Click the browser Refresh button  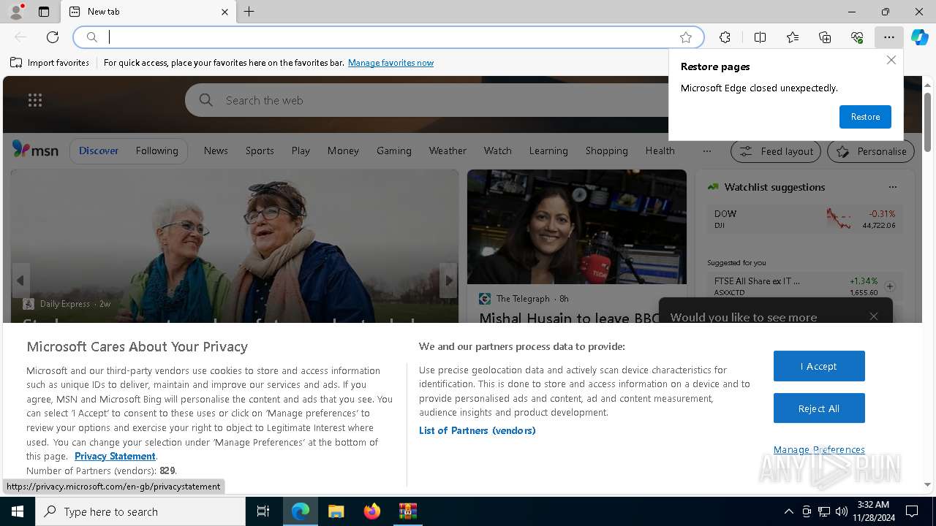coord(53,37)
